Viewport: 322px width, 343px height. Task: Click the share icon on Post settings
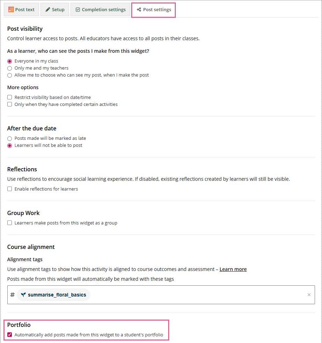pos(139,9)
